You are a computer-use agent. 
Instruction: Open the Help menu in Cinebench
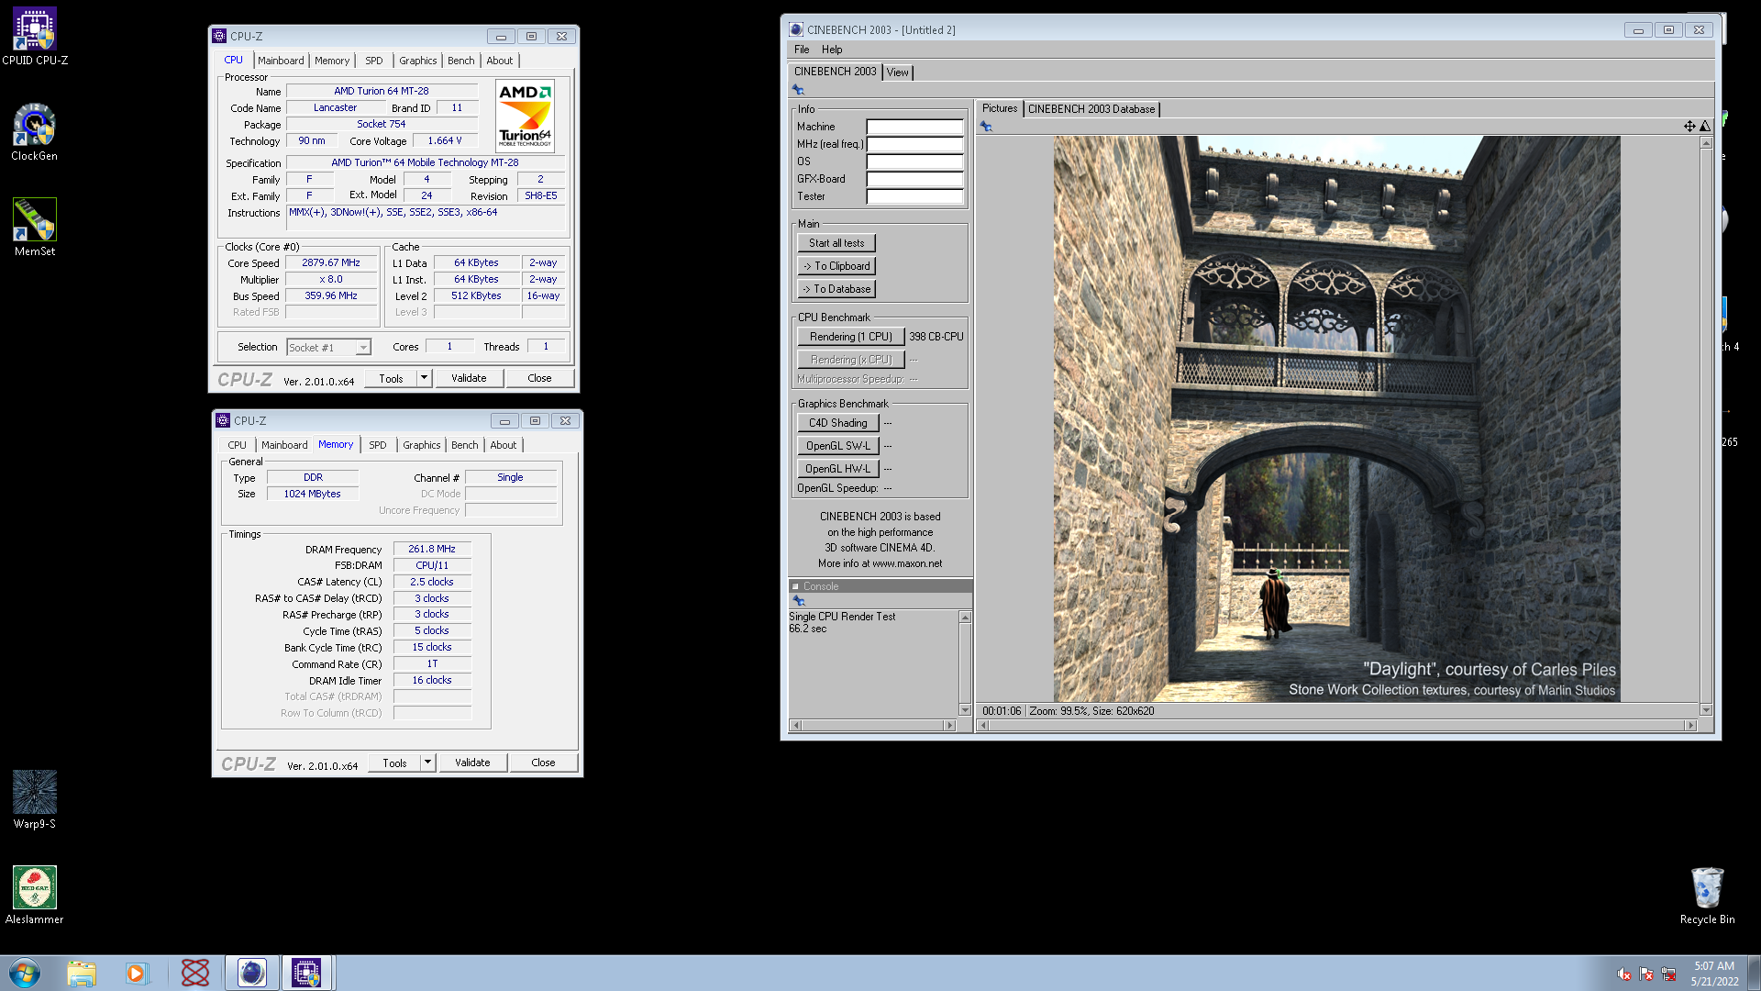tap(832, 50)
